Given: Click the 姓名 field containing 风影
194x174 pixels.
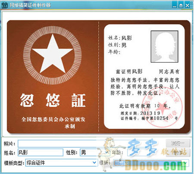Looking at the screenshot, I should 41,152.
